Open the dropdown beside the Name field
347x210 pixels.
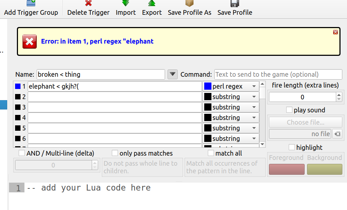[x=172, y=74]
